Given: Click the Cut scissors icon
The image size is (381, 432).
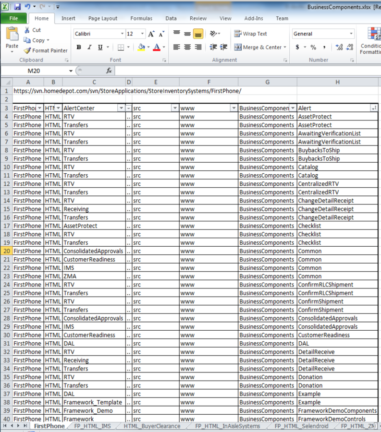Looking at the screenshot, I should [x=27, y=30].
